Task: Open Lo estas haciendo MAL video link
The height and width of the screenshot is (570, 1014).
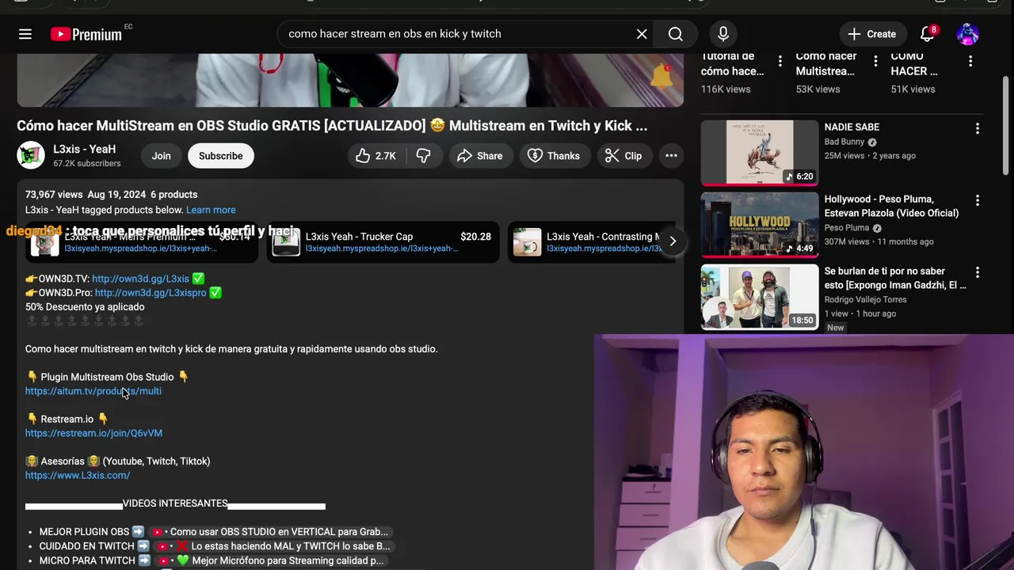Action: [x=274, y=546]
